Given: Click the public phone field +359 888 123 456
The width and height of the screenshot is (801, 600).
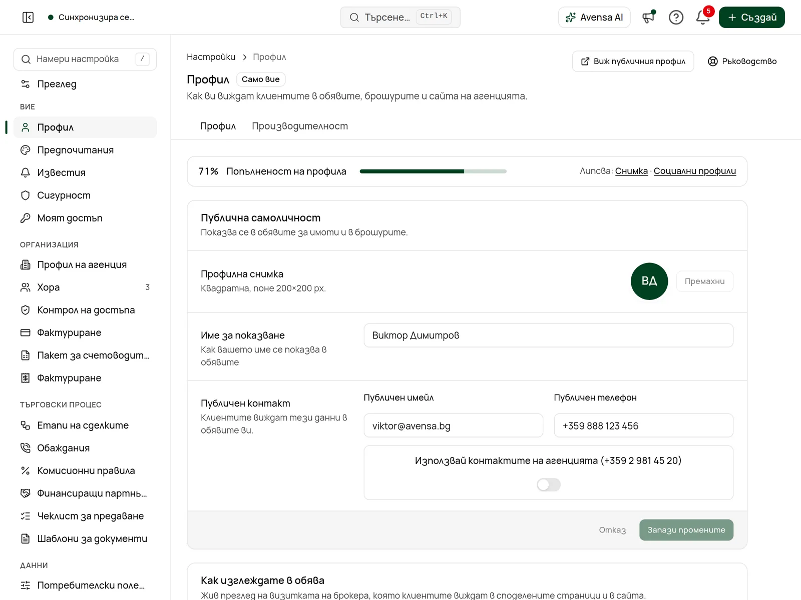Looking at the screenshot, I should click(643, 426).
